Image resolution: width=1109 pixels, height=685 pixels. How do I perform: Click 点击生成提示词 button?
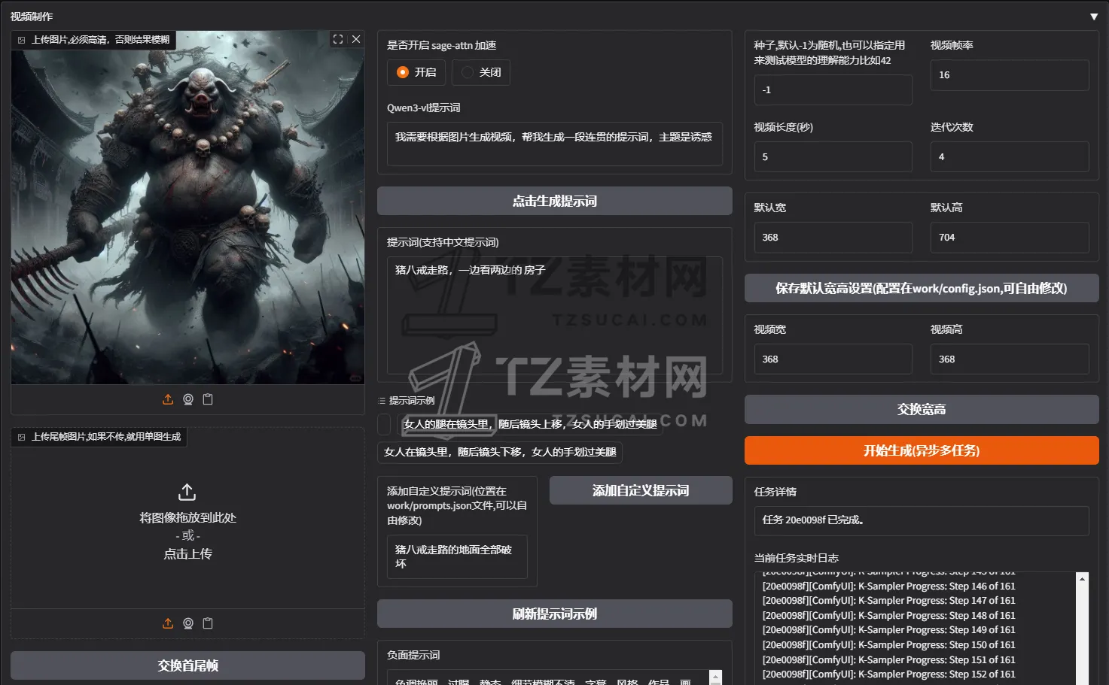click(555, 201)
